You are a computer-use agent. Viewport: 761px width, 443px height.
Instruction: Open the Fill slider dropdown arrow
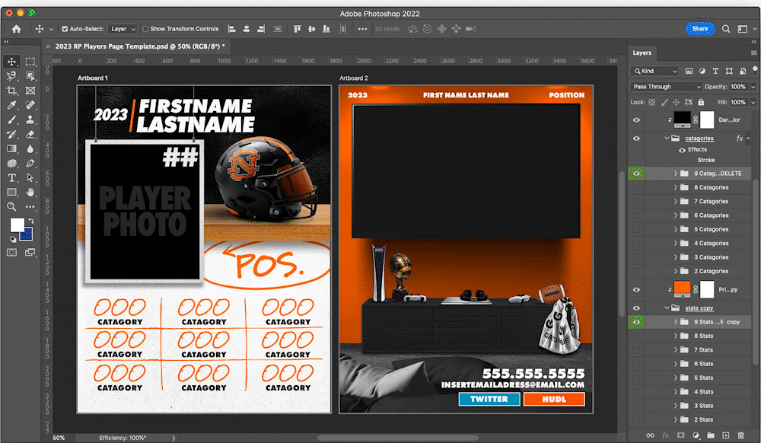[753, 103]
